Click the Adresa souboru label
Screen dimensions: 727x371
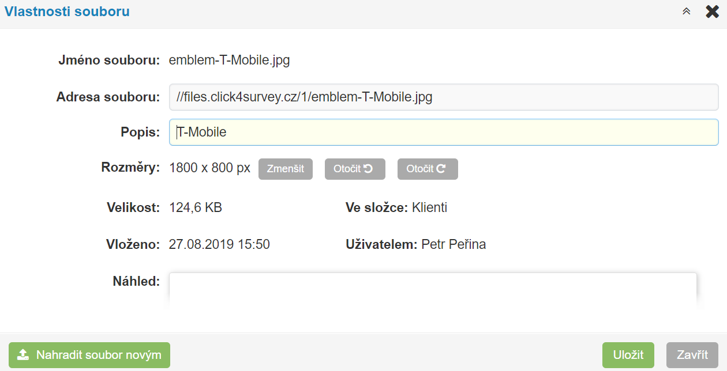[108, 97]
